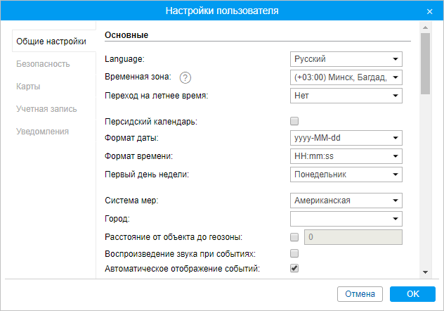This screenshot has width=444, height=311.
Task: Toggle the distance from object to geofence checkbox
Action: tap(294, 237)
